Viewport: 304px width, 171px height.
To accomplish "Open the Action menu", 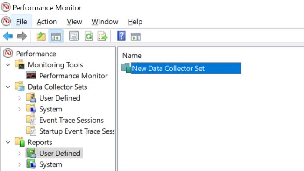I will (47, 22).
